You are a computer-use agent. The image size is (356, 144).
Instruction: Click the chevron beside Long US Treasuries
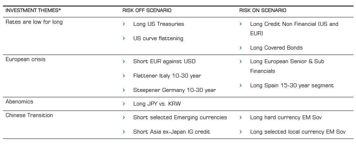[x=124, y=24]
